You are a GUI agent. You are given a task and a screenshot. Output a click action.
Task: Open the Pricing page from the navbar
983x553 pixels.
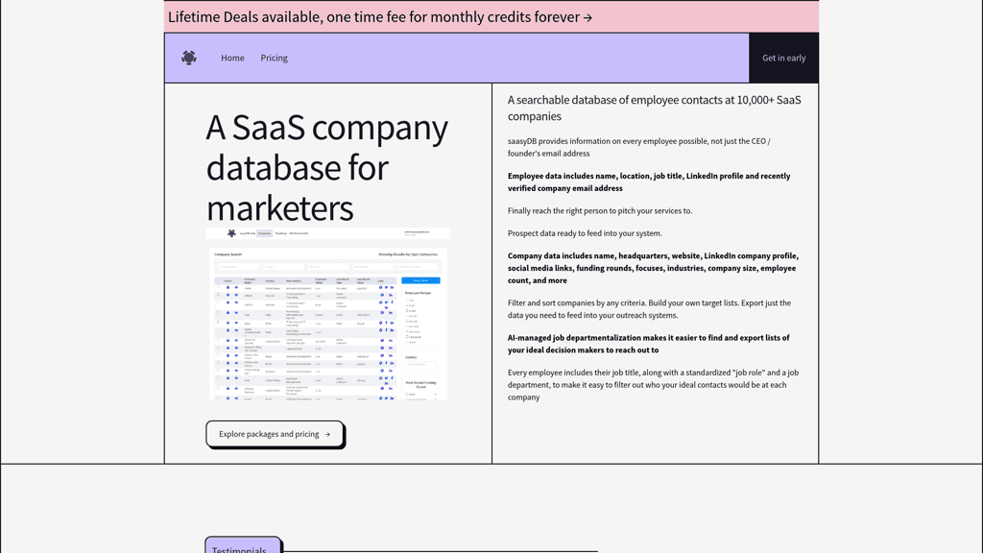[274, 58]
